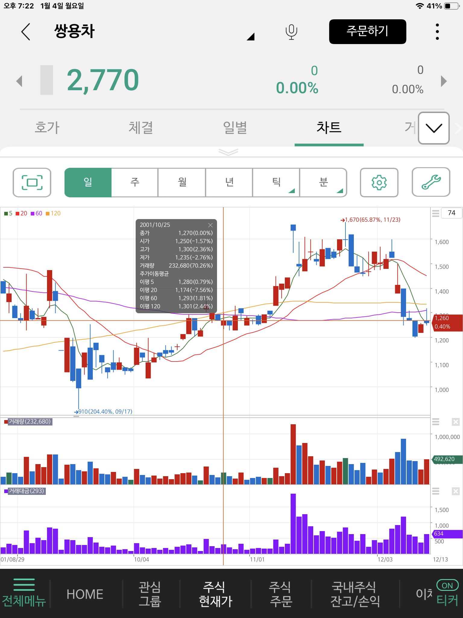Open the 분 minute interval dropdown
The image size is (463, 618).
pyautogui.click(x=323, y=183)
